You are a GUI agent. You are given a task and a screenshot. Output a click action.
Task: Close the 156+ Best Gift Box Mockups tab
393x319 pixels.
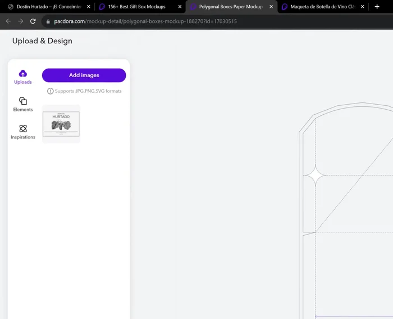point(180,7)
